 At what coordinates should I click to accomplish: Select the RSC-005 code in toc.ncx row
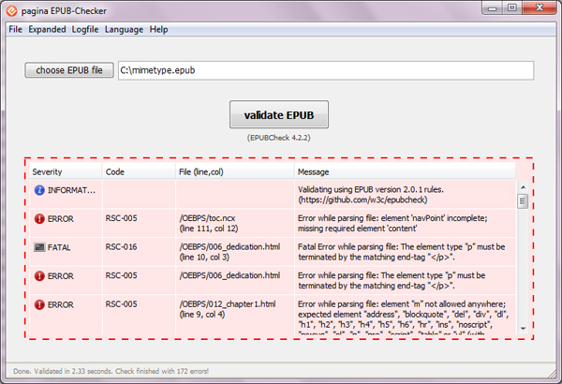click(x=121, y=218)
